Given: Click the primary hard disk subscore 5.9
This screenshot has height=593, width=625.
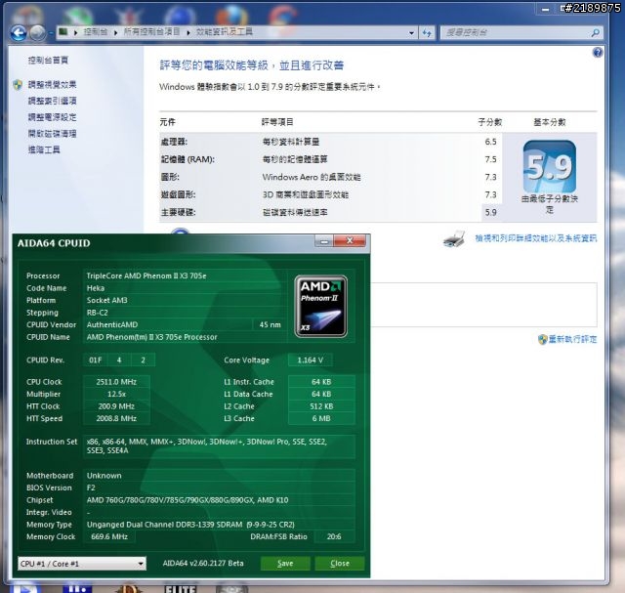Looking at the screenshot, I should coord(490,212).
